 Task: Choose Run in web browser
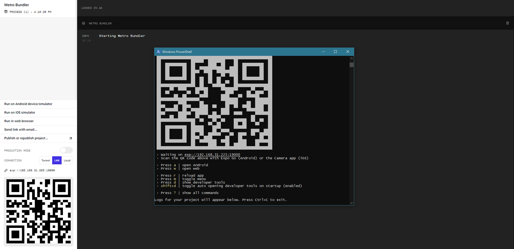click(x=19, y=121)
